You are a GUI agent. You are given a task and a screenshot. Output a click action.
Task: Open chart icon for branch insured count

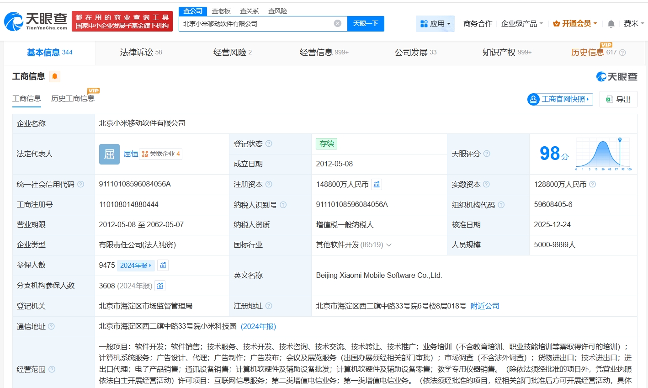(160, 286)
